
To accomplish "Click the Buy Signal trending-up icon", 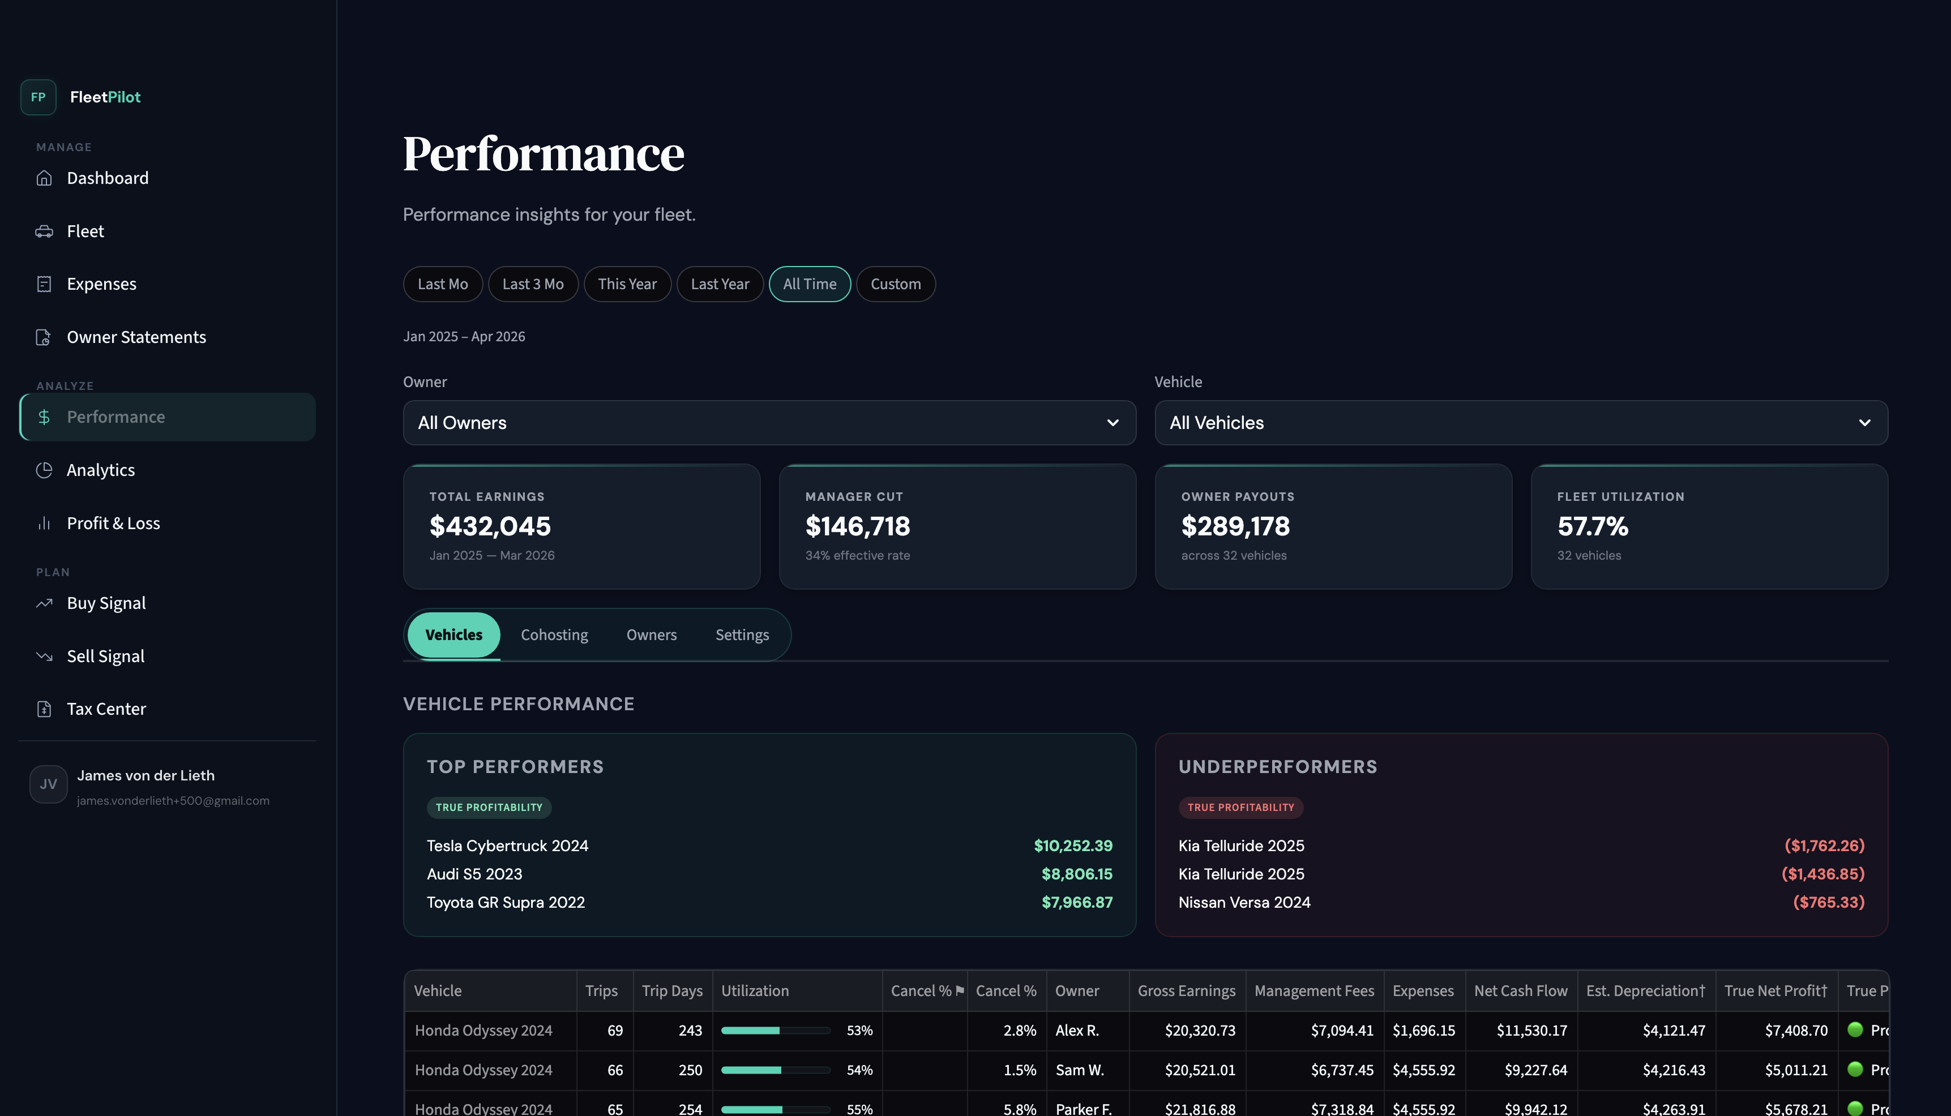I will pyautogui.click(x=44, y=603).
